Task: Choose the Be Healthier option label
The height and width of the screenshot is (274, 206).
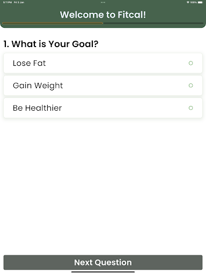Action: point(37,108)
